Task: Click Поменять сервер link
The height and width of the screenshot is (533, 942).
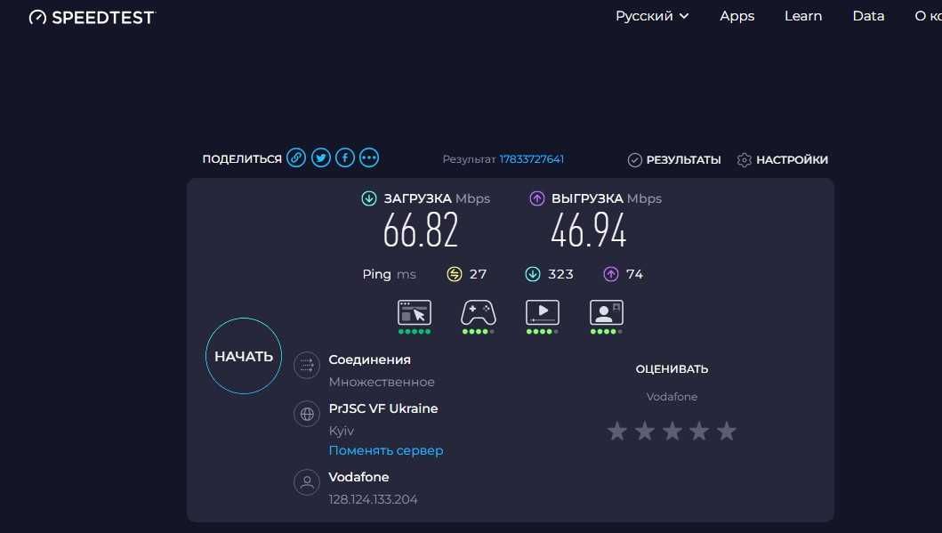Action: [x=386, y=450]
